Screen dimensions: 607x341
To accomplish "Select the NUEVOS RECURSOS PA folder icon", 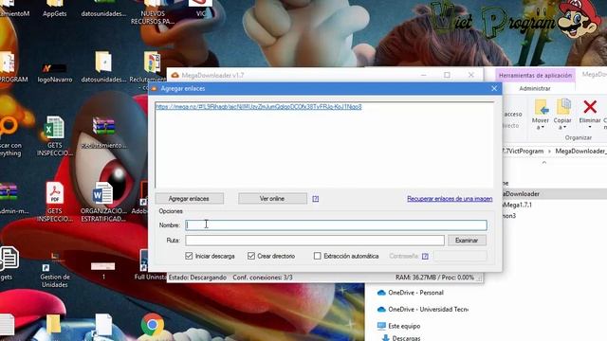I will 153,4.
